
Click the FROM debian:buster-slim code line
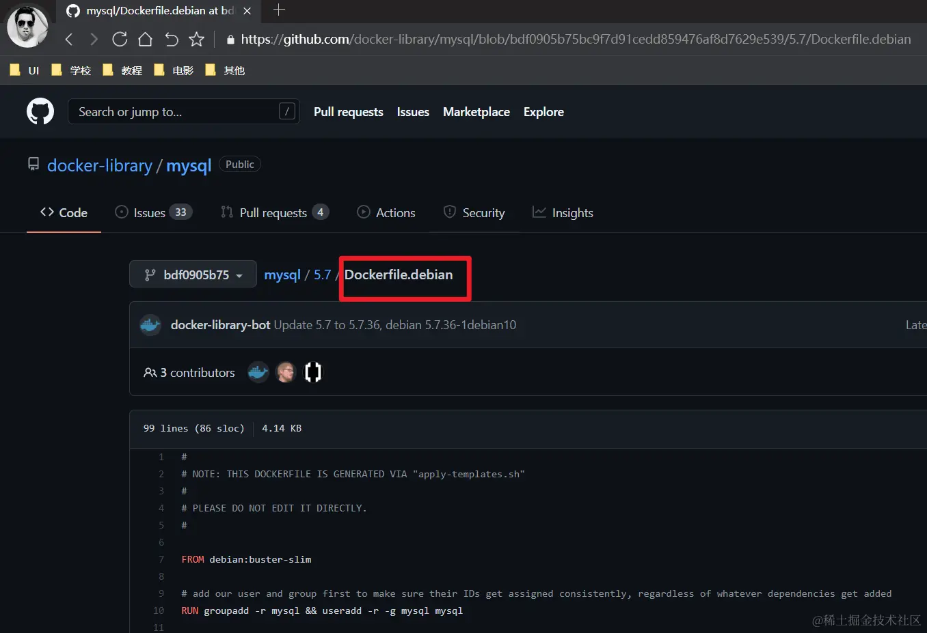coord(246,559)
